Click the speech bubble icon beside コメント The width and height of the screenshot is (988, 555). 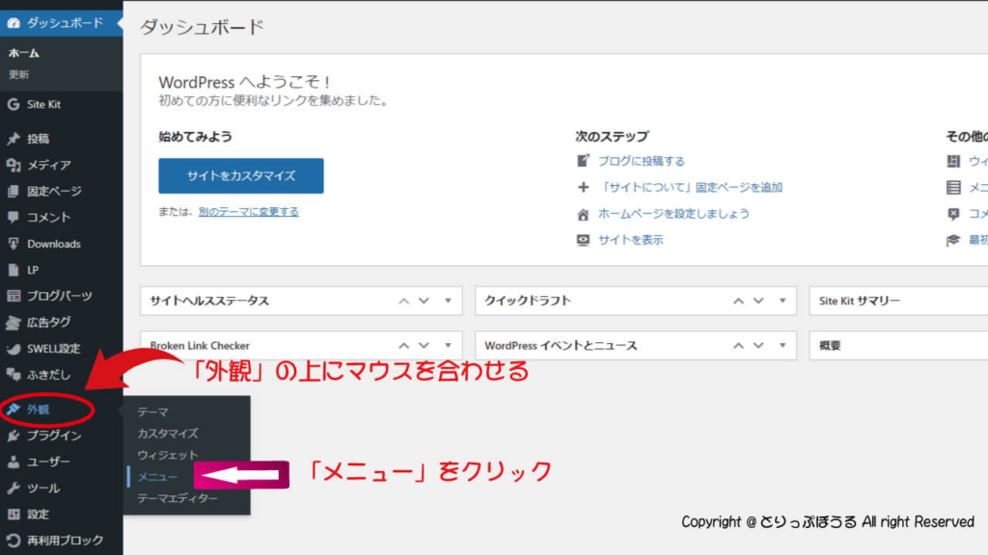point(14,218)
